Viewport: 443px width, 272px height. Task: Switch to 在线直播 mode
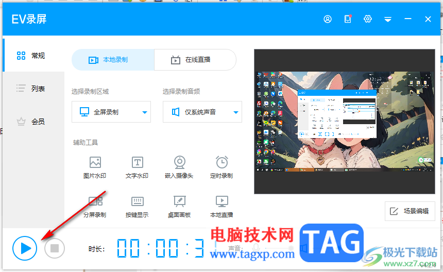tap(195, 60)
